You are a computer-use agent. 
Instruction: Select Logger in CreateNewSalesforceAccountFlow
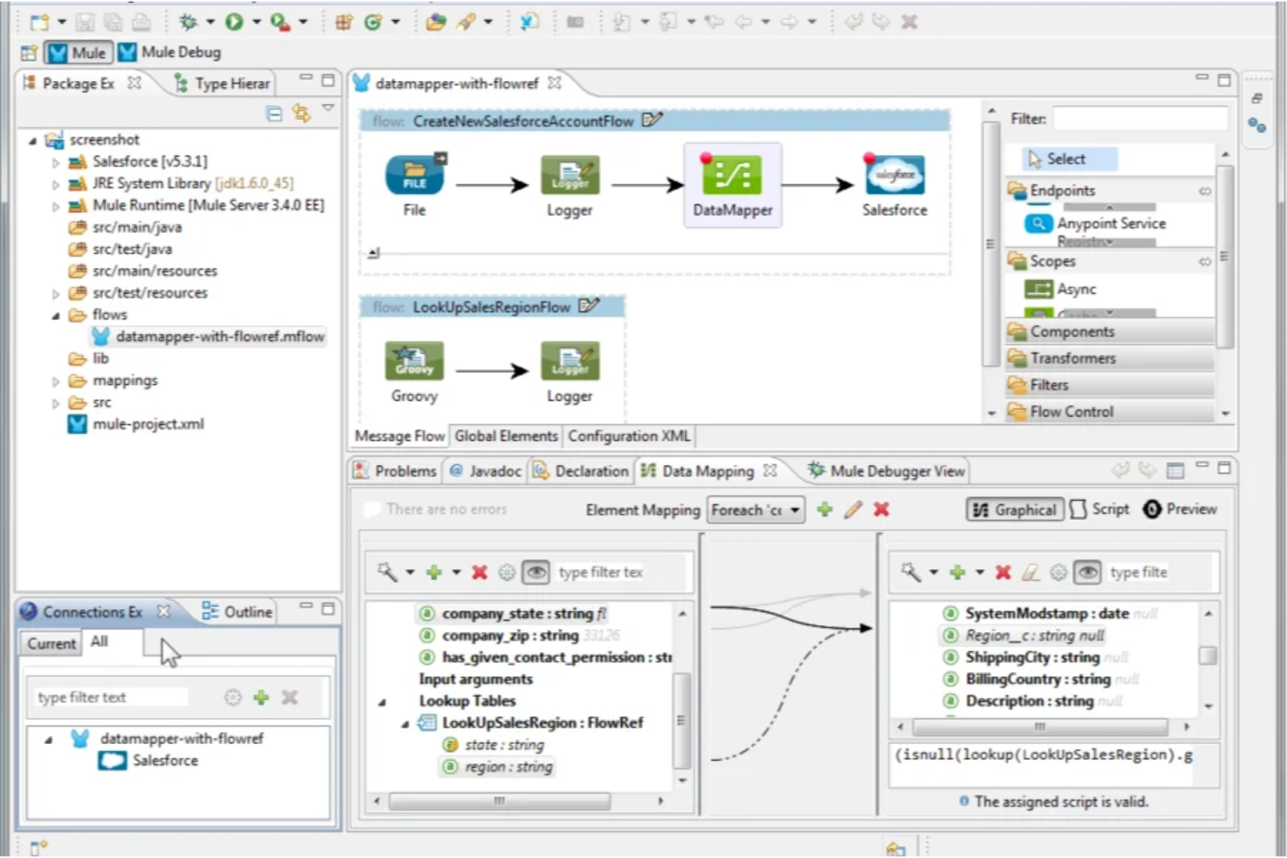point(570,175)
